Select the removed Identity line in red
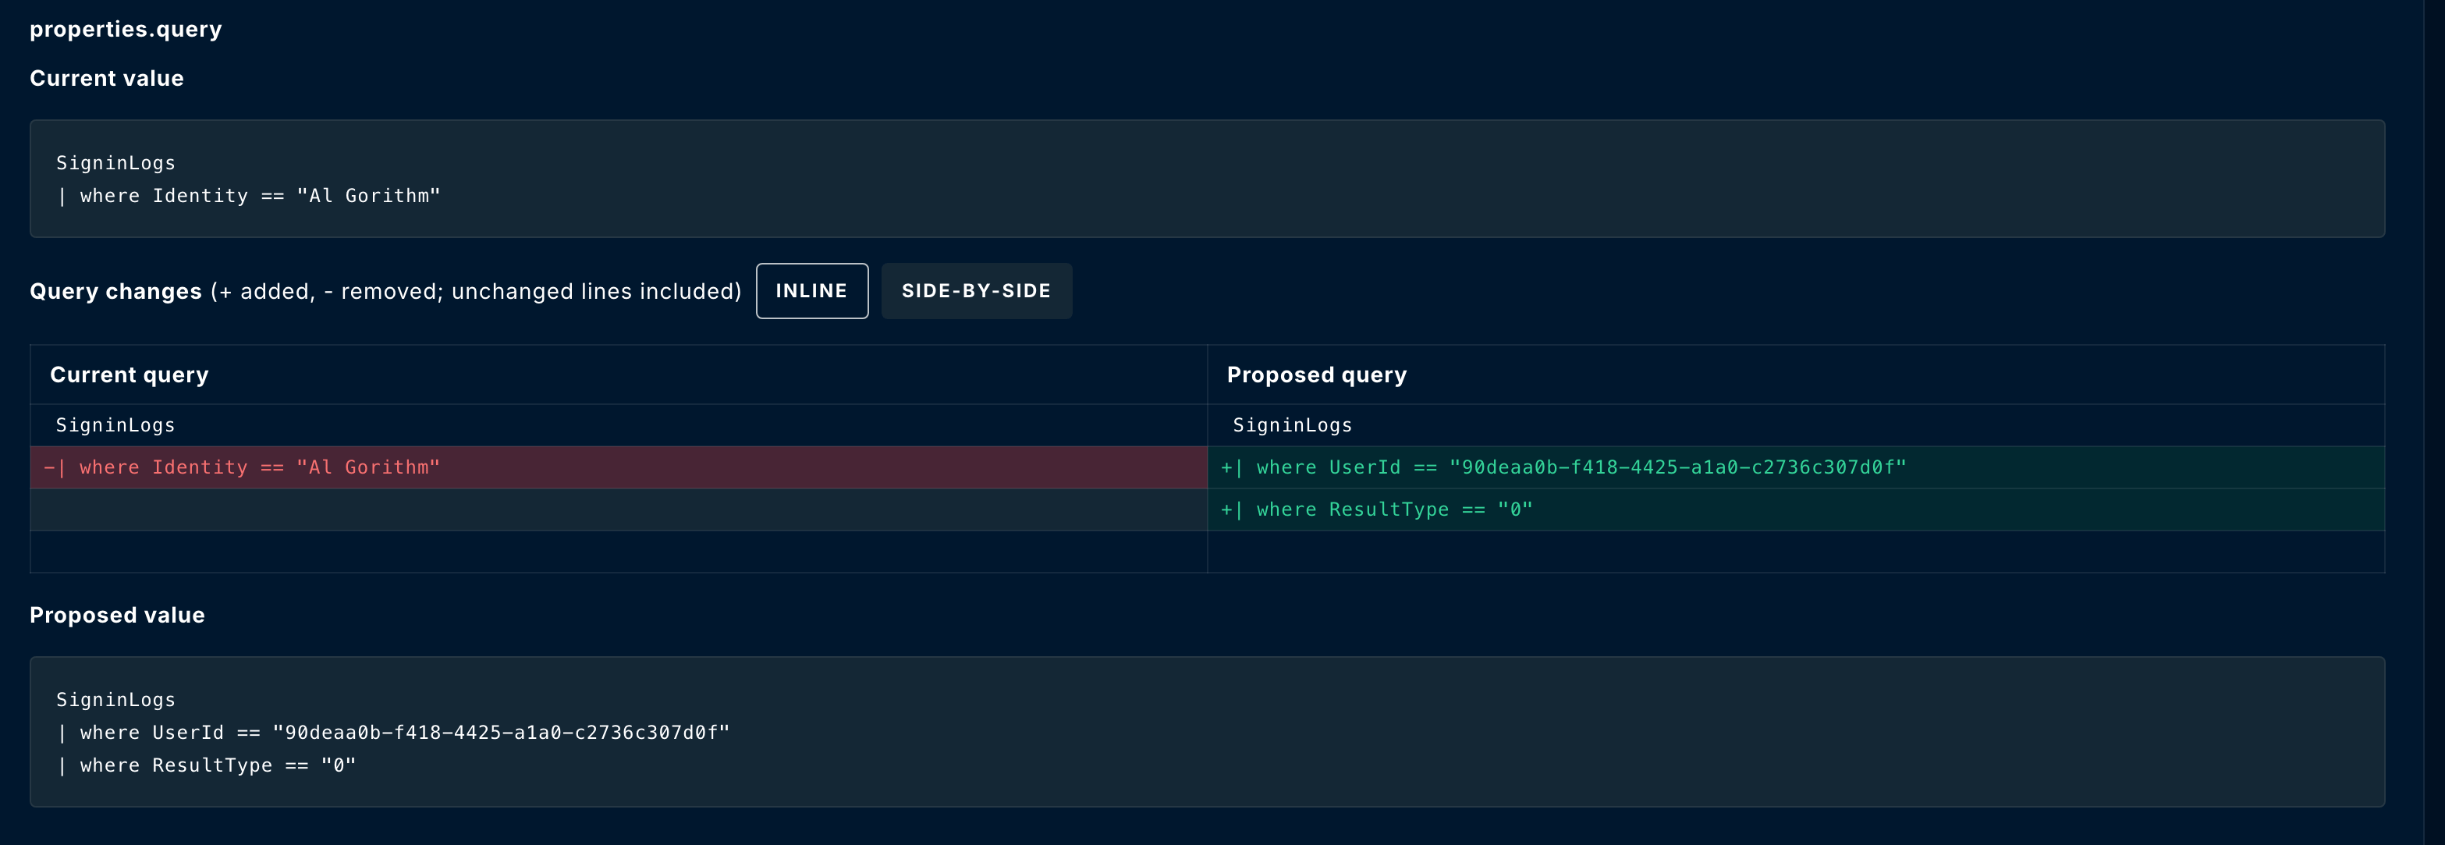 pos(619,467)
